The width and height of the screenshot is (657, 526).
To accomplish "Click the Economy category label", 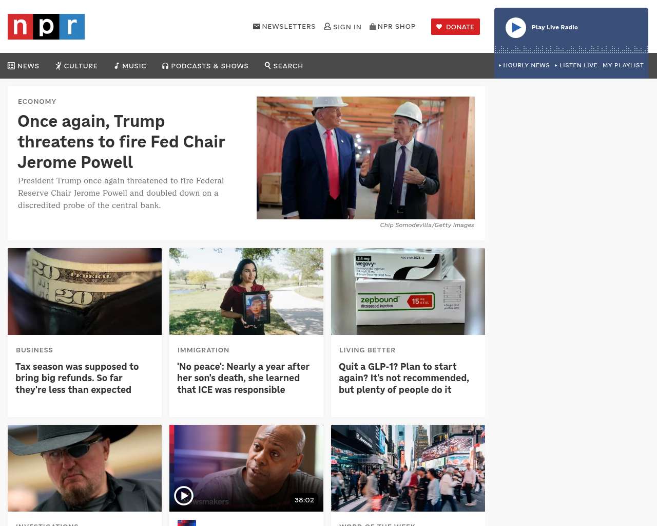I will click(x=37, y=101).
